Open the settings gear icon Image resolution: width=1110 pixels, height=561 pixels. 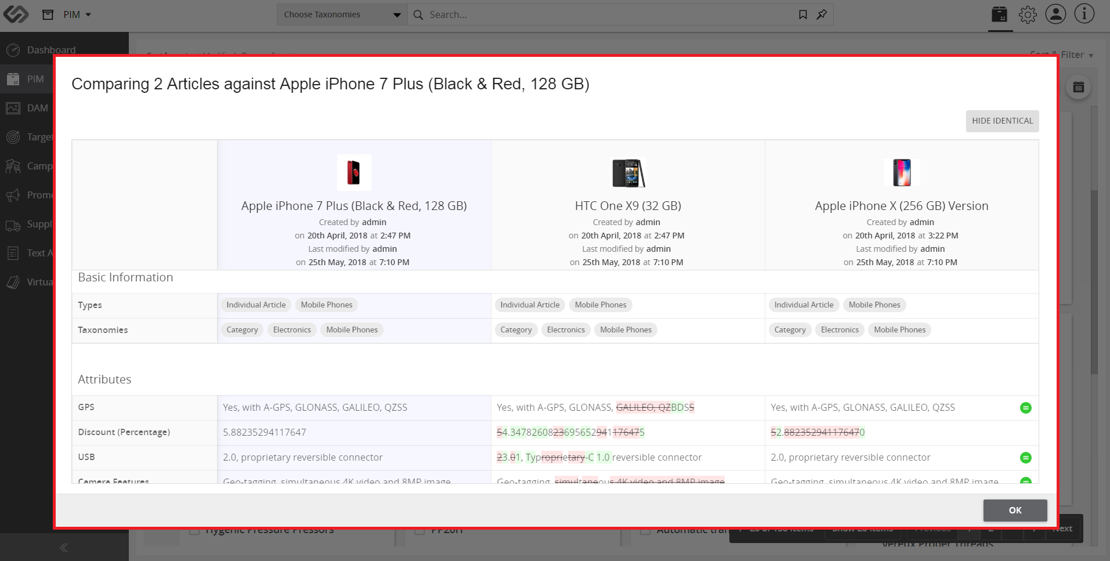[x=1028, y=15]
